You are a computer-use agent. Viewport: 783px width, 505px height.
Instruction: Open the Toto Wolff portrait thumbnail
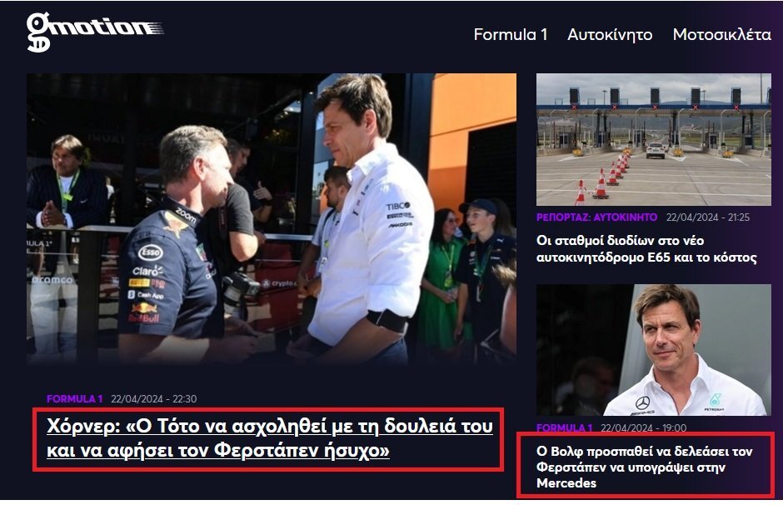(654, 350)
